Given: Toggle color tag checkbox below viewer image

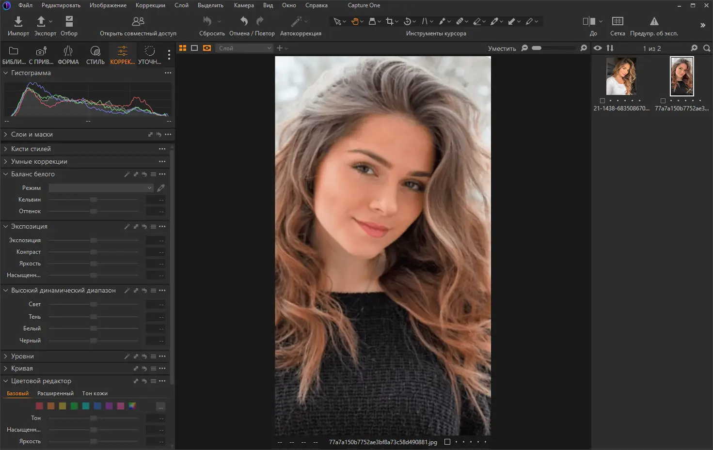Looking at the screenshot, I should click(447, 442).
